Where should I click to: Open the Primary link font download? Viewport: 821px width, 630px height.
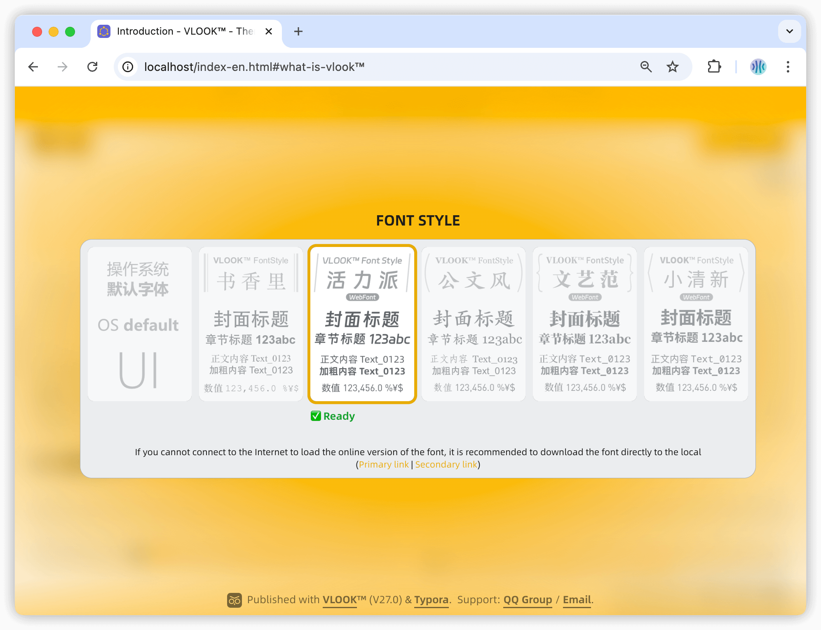[384, 464]
